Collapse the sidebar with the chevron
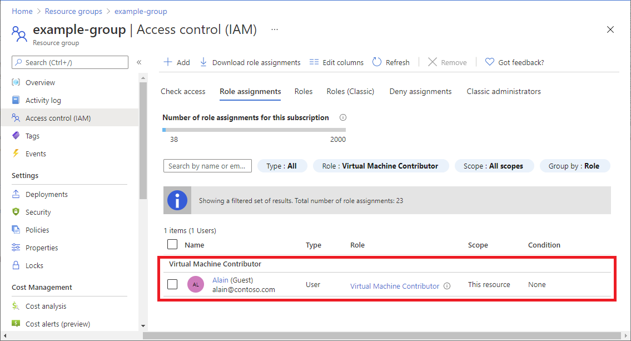 tap(139, 62)
